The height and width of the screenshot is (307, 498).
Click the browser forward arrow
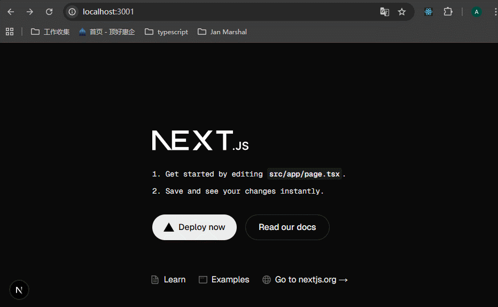click(30, 12)
